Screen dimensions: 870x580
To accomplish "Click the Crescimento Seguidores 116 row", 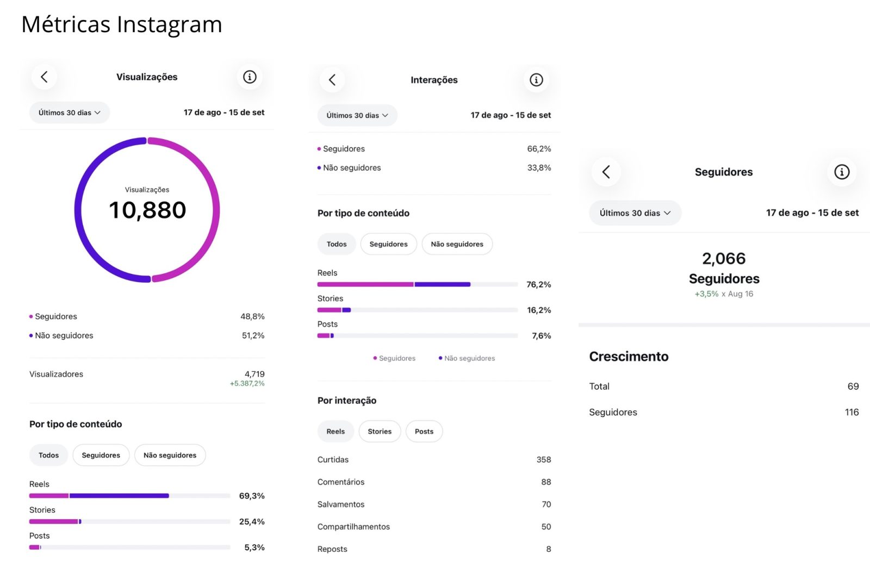I will coord(724,412).
